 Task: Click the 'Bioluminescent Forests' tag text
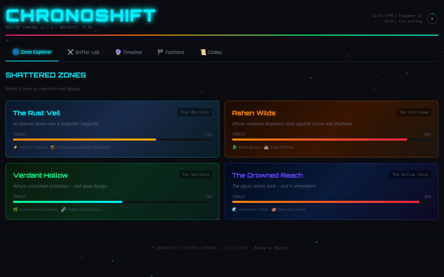[39, 209]
